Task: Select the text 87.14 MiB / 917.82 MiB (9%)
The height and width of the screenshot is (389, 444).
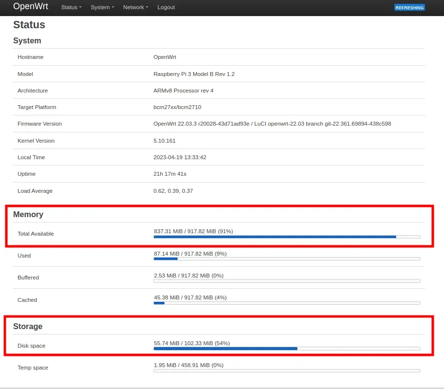Action: (190, 254)
